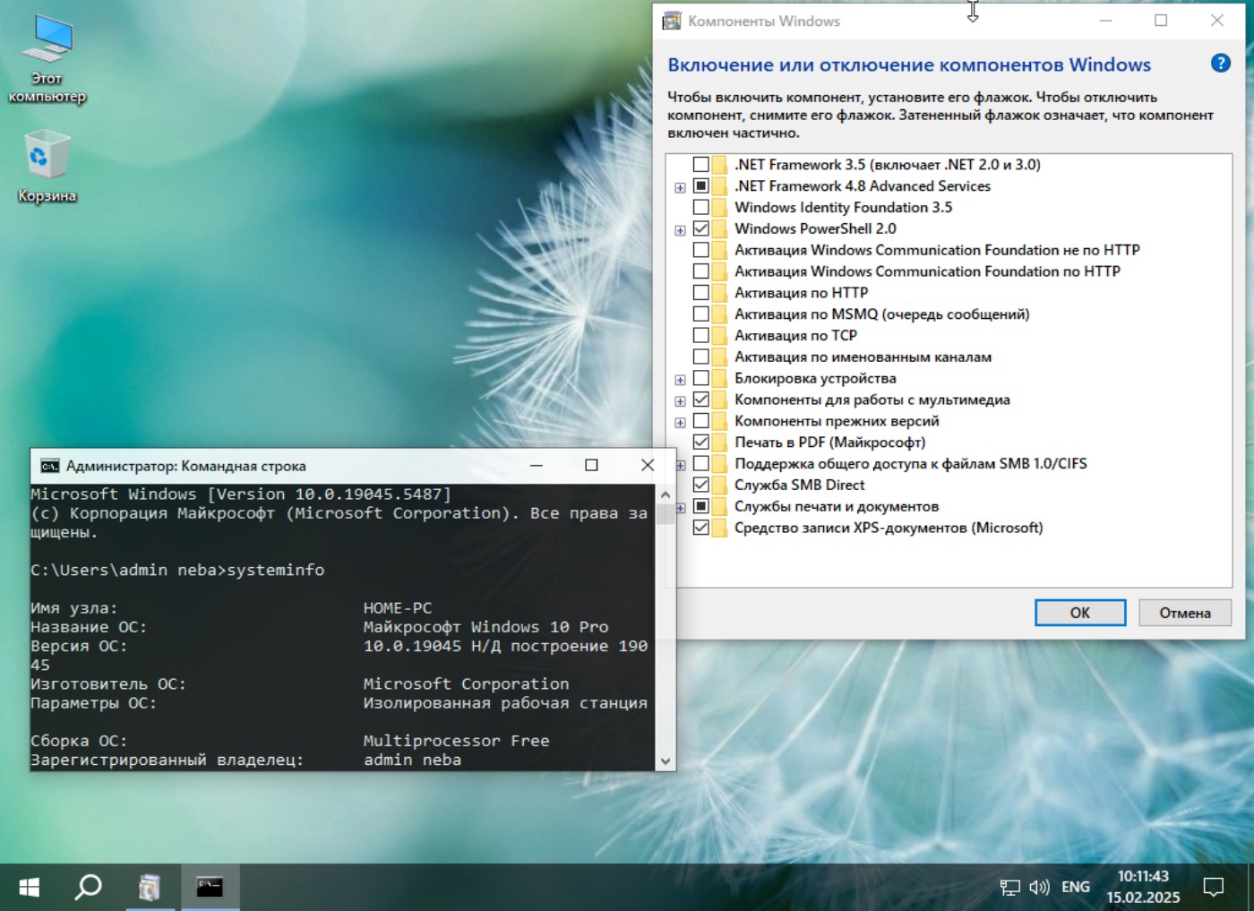The width and height of the screenshot is (1254, 911).
Task: Open the volume speaker tray icon
Action: click(1038, 887)
